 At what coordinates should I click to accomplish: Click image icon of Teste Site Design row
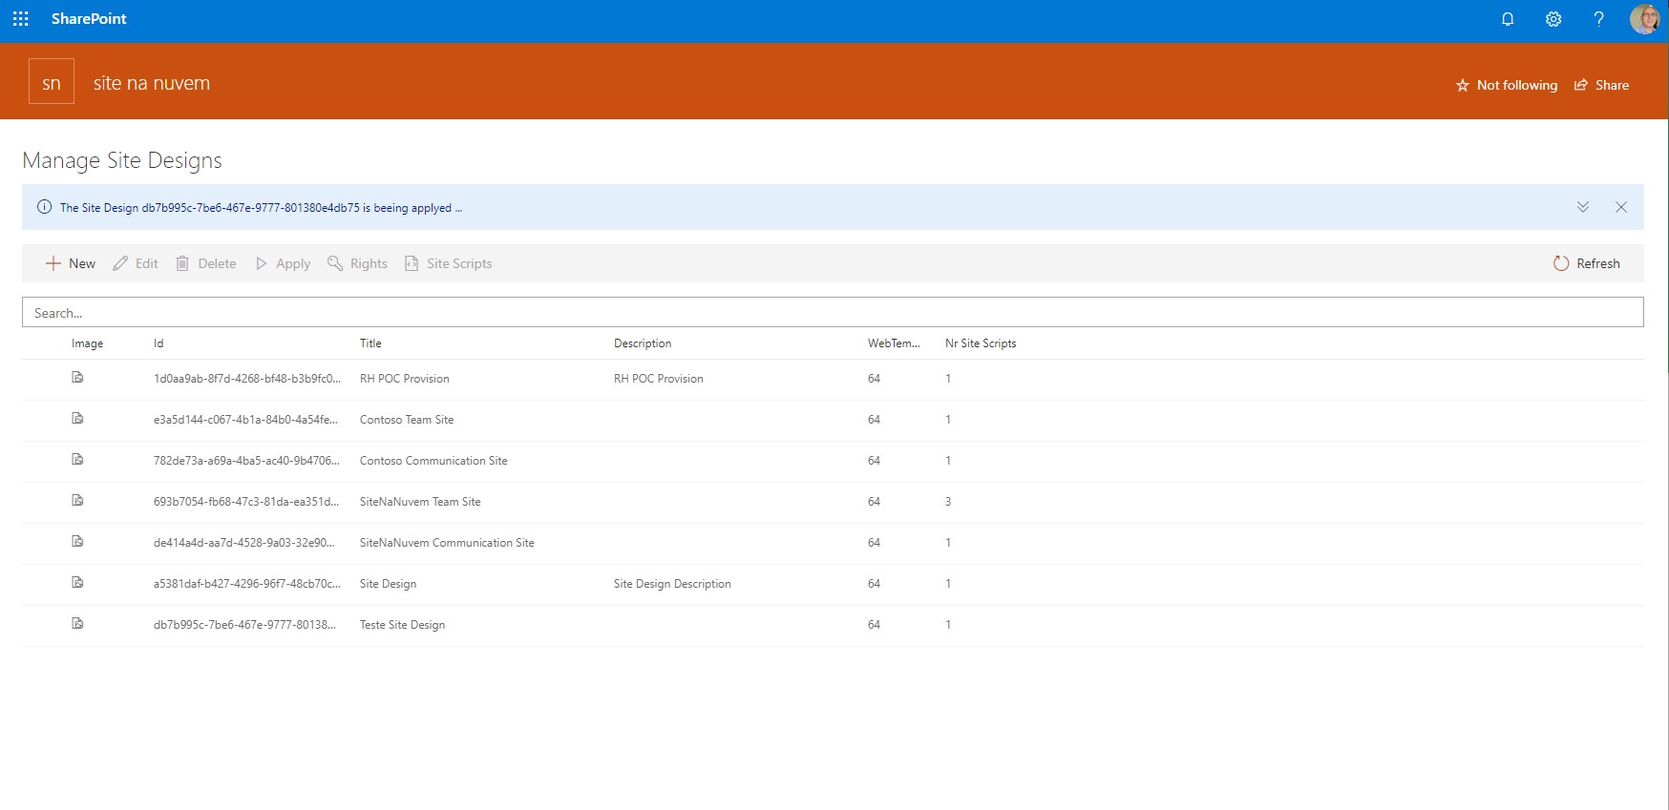[x=77, y=624]
